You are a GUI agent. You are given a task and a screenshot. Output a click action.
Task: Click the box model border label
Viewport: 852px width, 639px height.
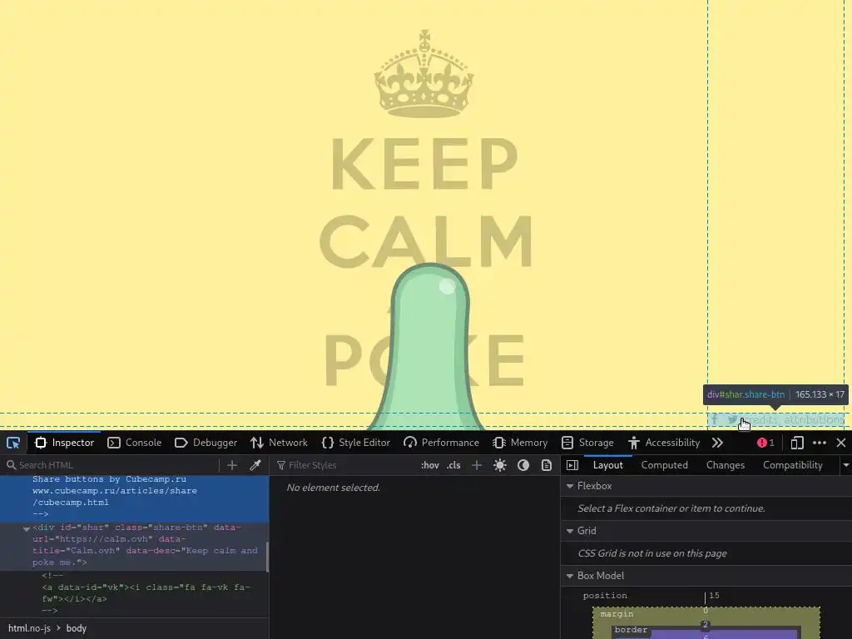(631, 630)
